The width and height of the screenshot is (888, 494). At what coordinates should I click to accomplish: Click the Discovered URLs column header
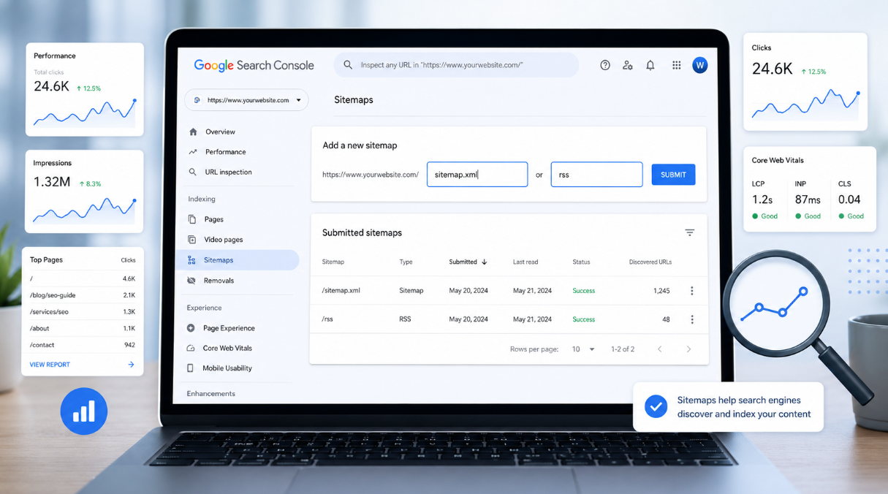pos(650,262)
